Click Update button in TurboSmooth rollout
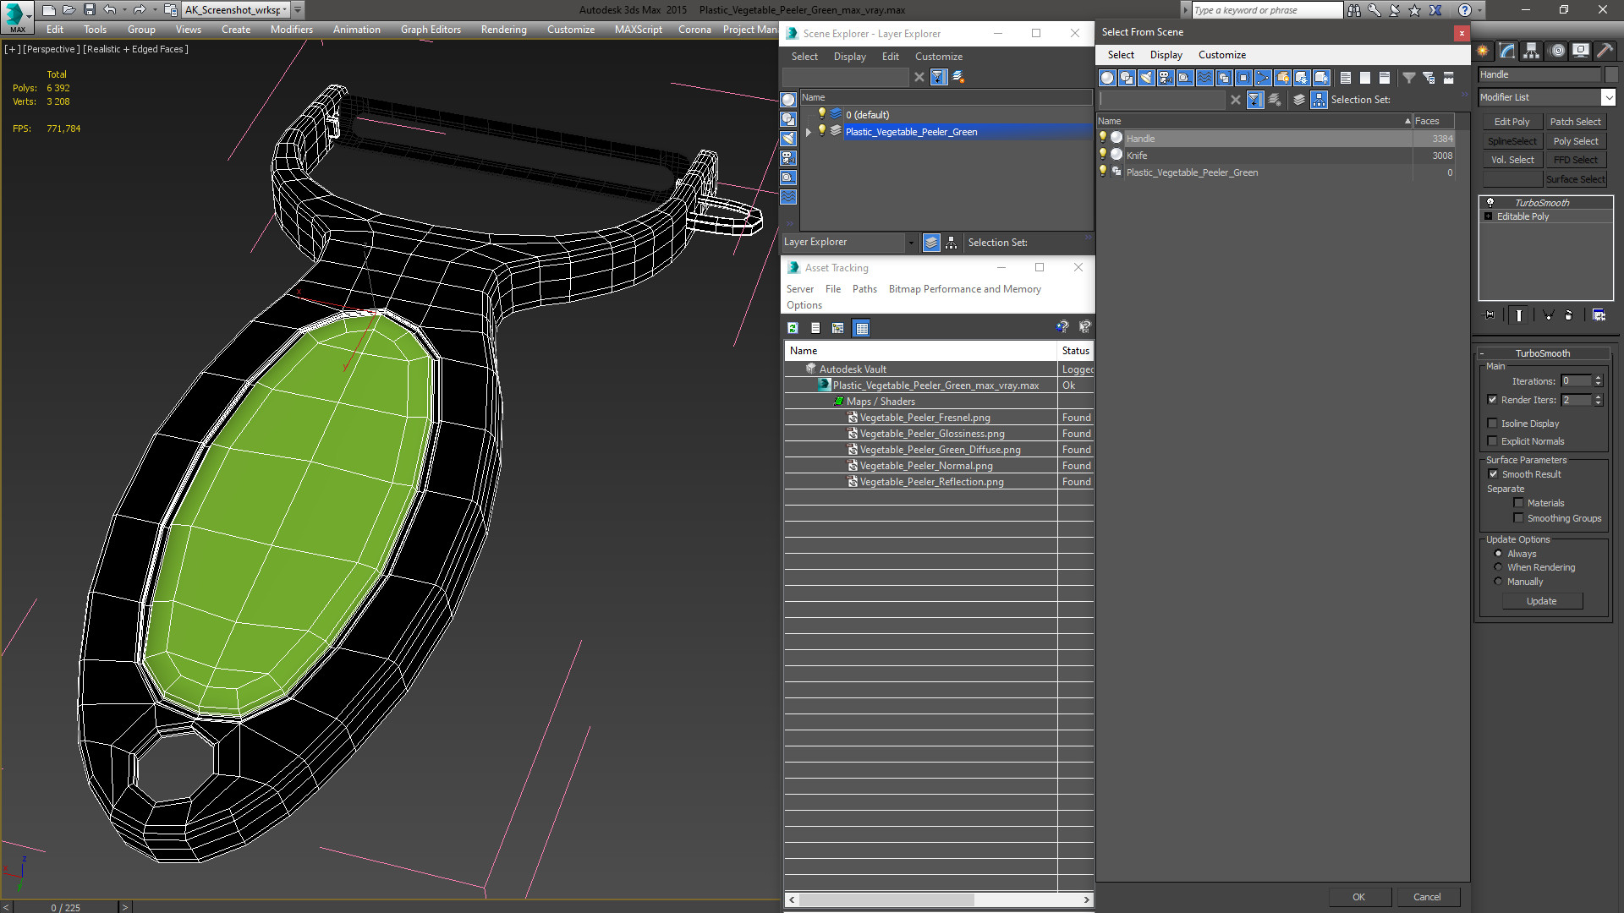Image resolution: width=1624 pixels, height=913 pixels. (1541, 601)
